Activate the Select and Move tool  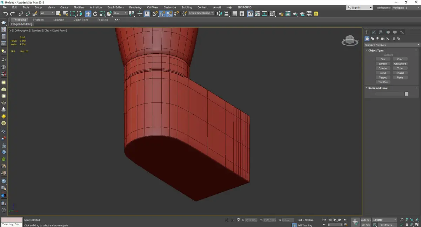88,14
